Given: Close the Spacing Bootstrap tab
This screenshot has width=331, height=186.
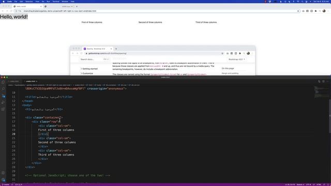Looking at the screenshot, I should click(111, 49).
